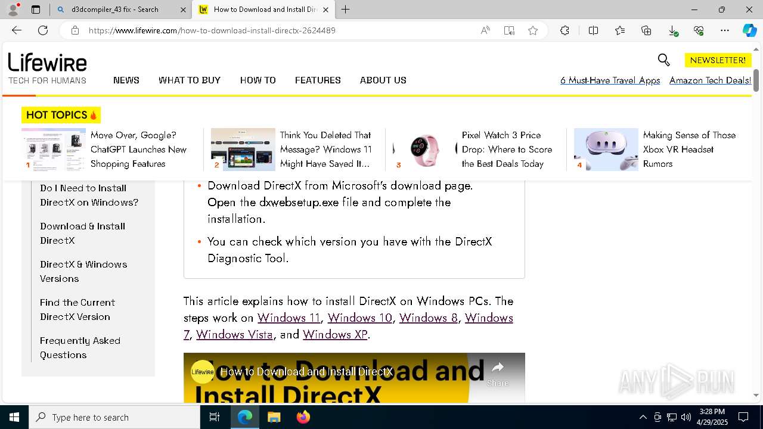Follow the Windows 10 link
Screen dimensions: 763x429
click(x=360, y=318)
